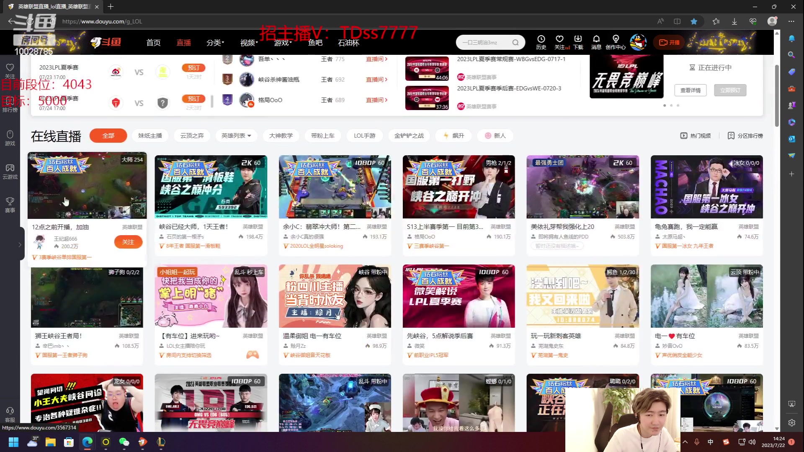Open the left sidebar 赛事 trophy icon

pos(10,201)
